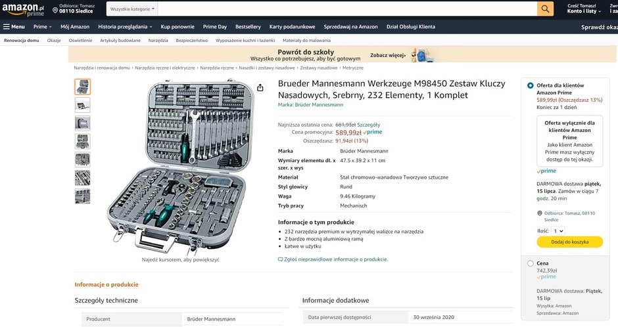Click the prime badge next to 589,99zł
The width and height of the screenshot is (618, 327).
point(373,132)
